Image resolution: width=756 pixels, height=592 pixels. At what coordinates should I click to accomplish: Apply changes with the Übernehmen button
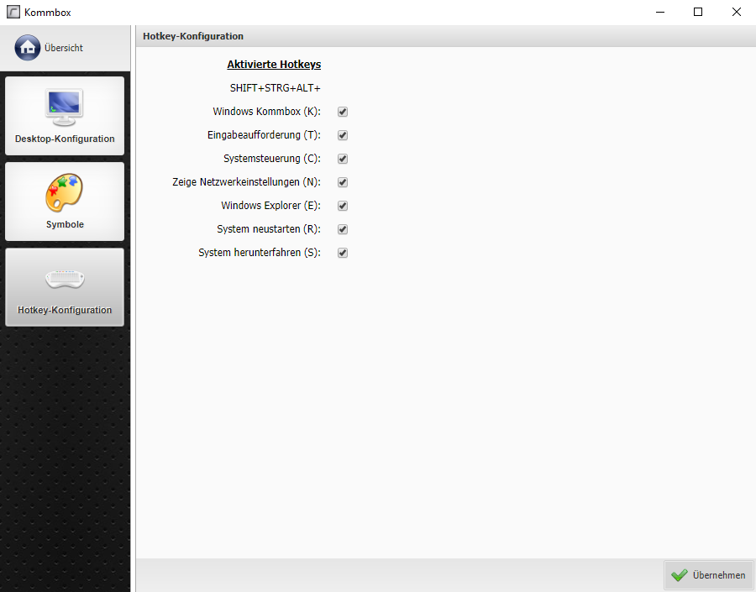[x=709, y=574]
